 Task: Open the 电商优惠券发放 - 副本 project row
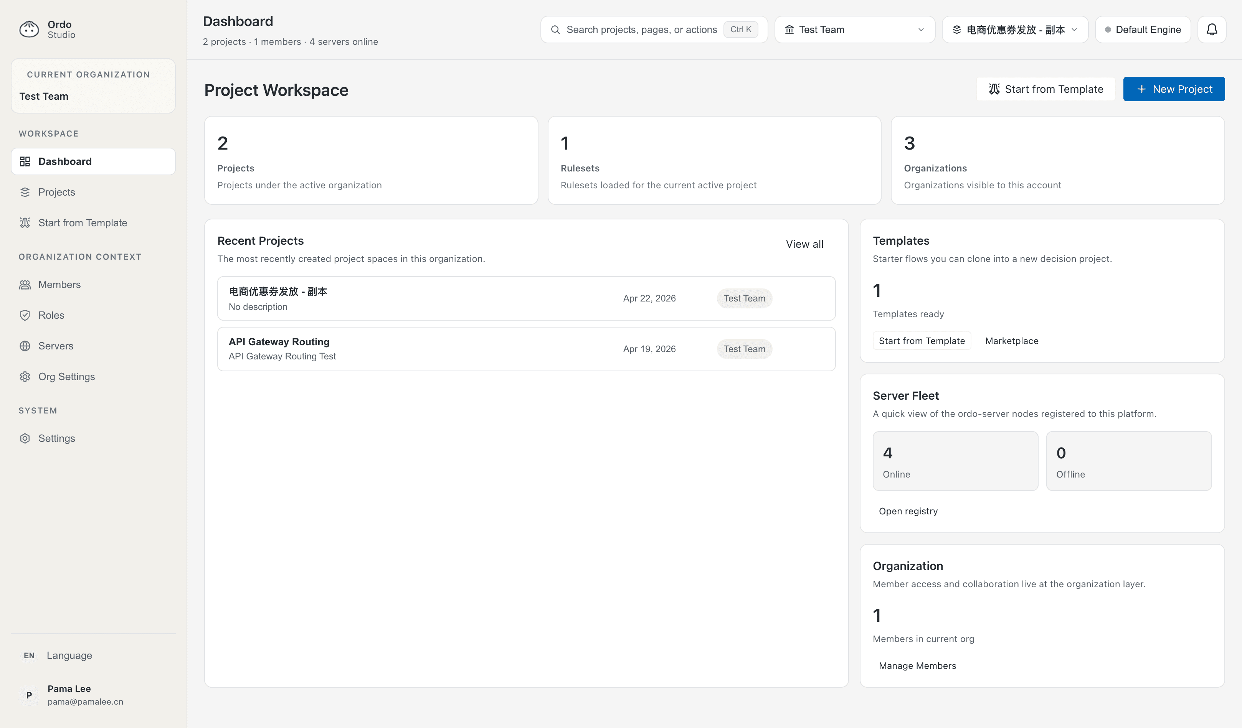(526, 298)
